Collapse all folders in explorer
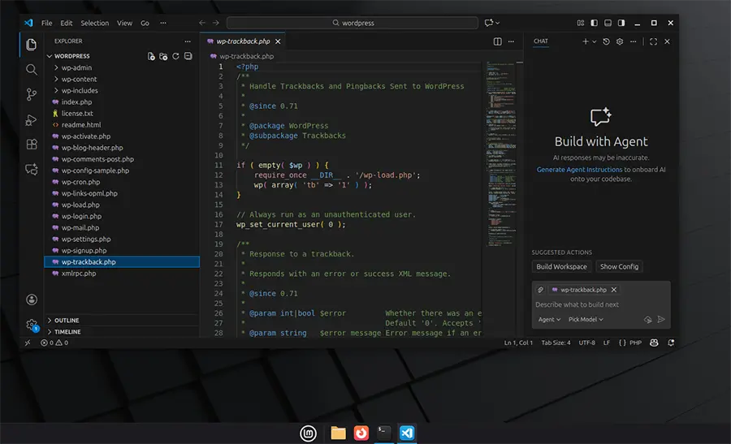Image resolution: width=731 pixels, height=444 pixels. pos(188,56)
